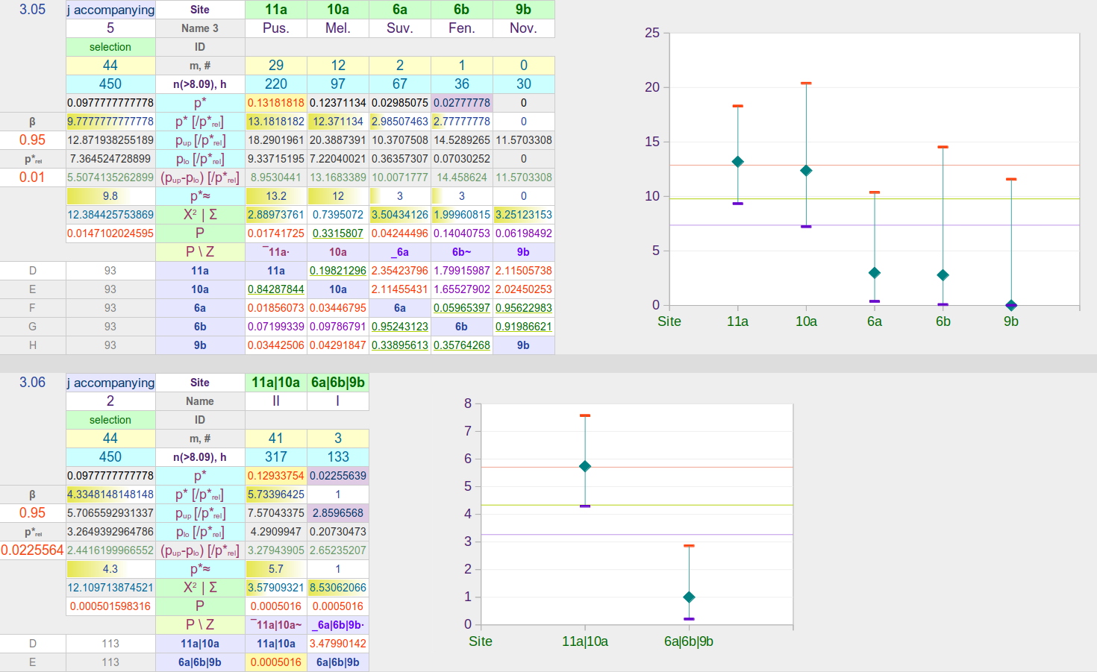
Task: Click the 6a diamond marker in upper chart
Action: (x=875, y=273)
